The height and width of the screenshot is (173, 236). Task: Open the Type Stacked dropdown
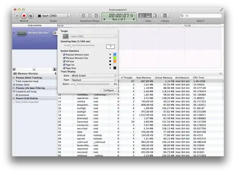[94, 80]
